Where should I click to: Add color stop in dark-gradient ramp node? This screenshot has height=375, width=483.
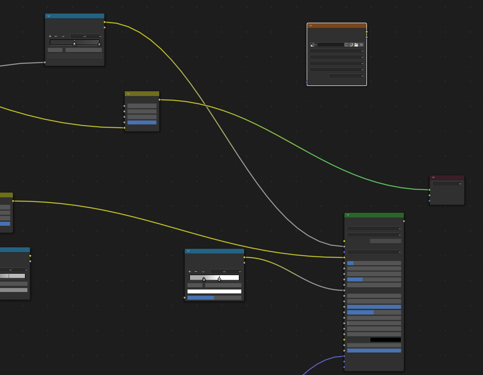50,36
